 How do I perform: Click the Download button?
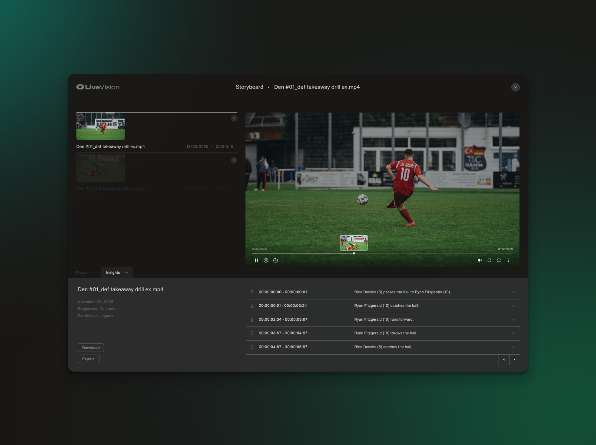tap(91, 348)
